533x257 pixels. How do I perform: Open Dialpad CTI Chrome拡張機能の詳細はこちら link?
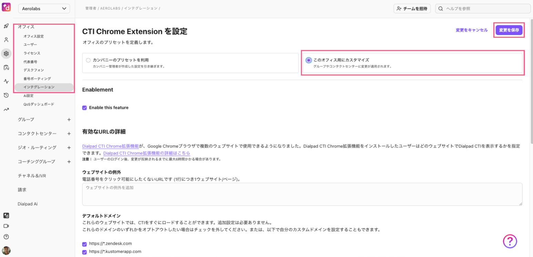tap(147, 153)
